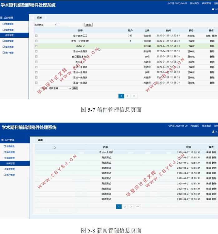218x234 pixels.
Task: Open 网站首页 link in Fig 5-8 header
Action: (195, 126)
